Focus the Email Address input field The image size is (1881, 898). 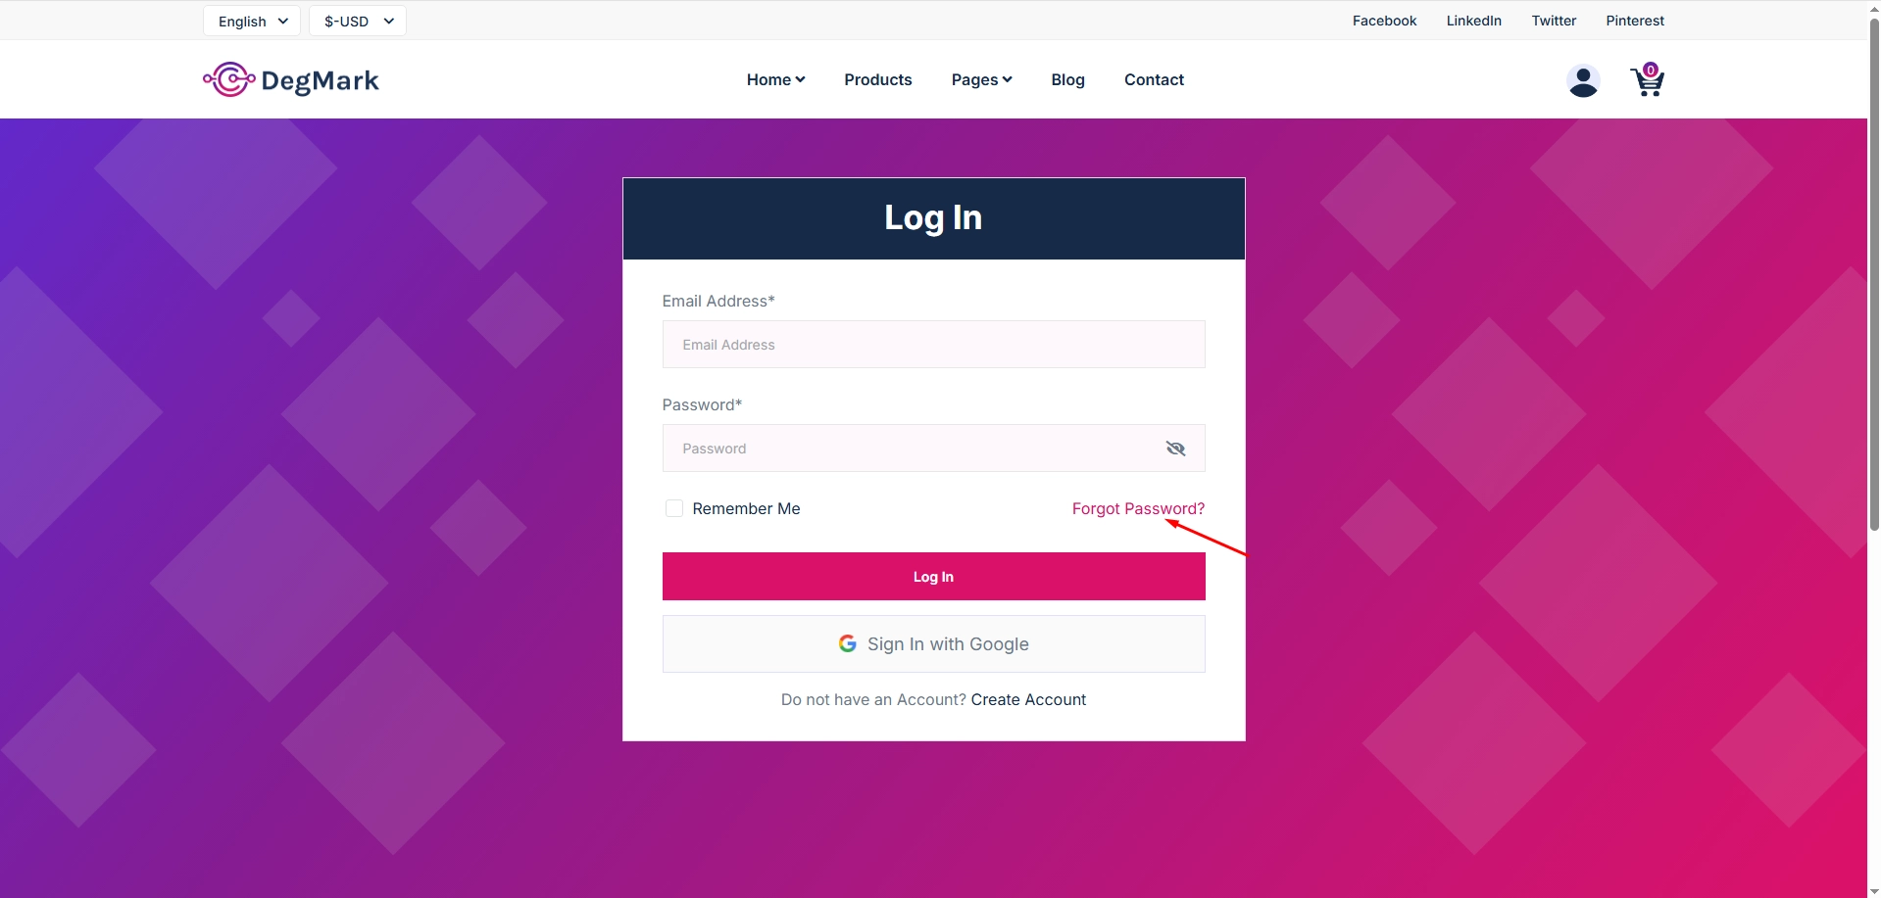pyautogui.click(x=933, y=345)
